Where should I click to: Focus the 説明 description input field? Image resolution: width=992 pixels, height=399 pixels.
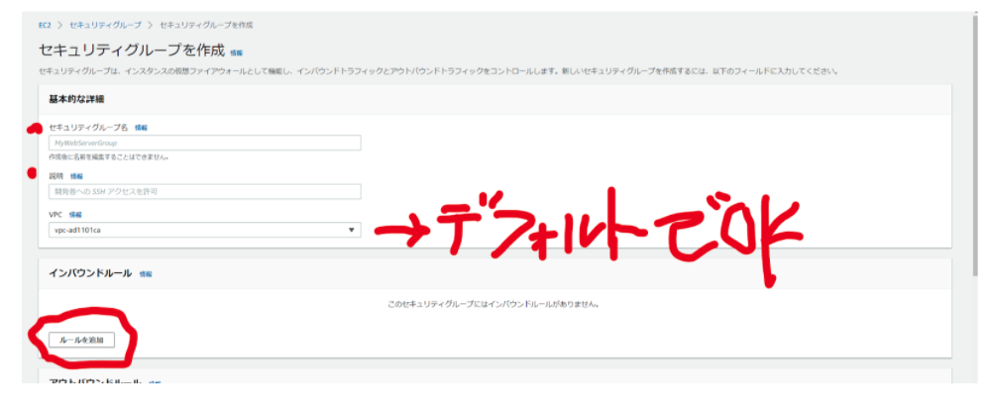coord(205,192)
